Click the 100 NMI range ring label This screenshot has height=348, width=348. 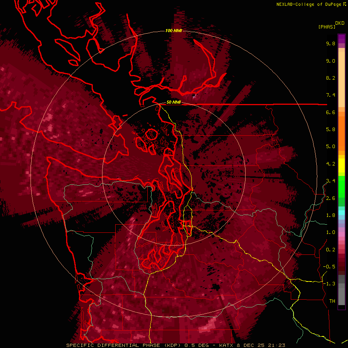(x=174, y=31)
